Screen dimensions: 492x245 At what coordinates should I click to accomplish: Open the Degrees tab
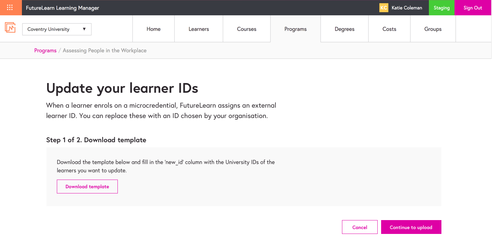click(344, 29)
